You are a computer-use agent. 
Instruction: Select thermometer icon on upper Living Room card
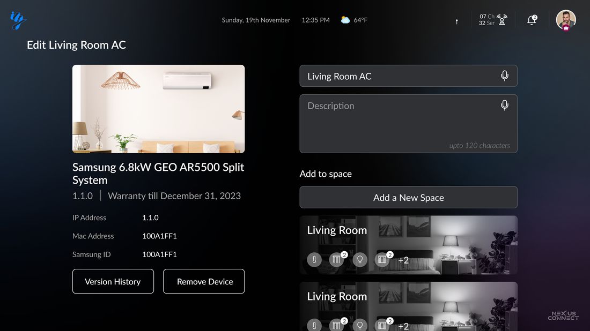click(x=314, y=260)
